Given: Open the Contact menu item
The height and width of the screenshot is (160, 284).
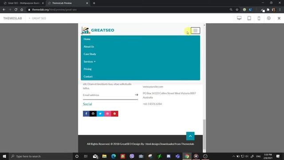Looking at the screenshot, I should pyautogui.click(x=88, y=76).
